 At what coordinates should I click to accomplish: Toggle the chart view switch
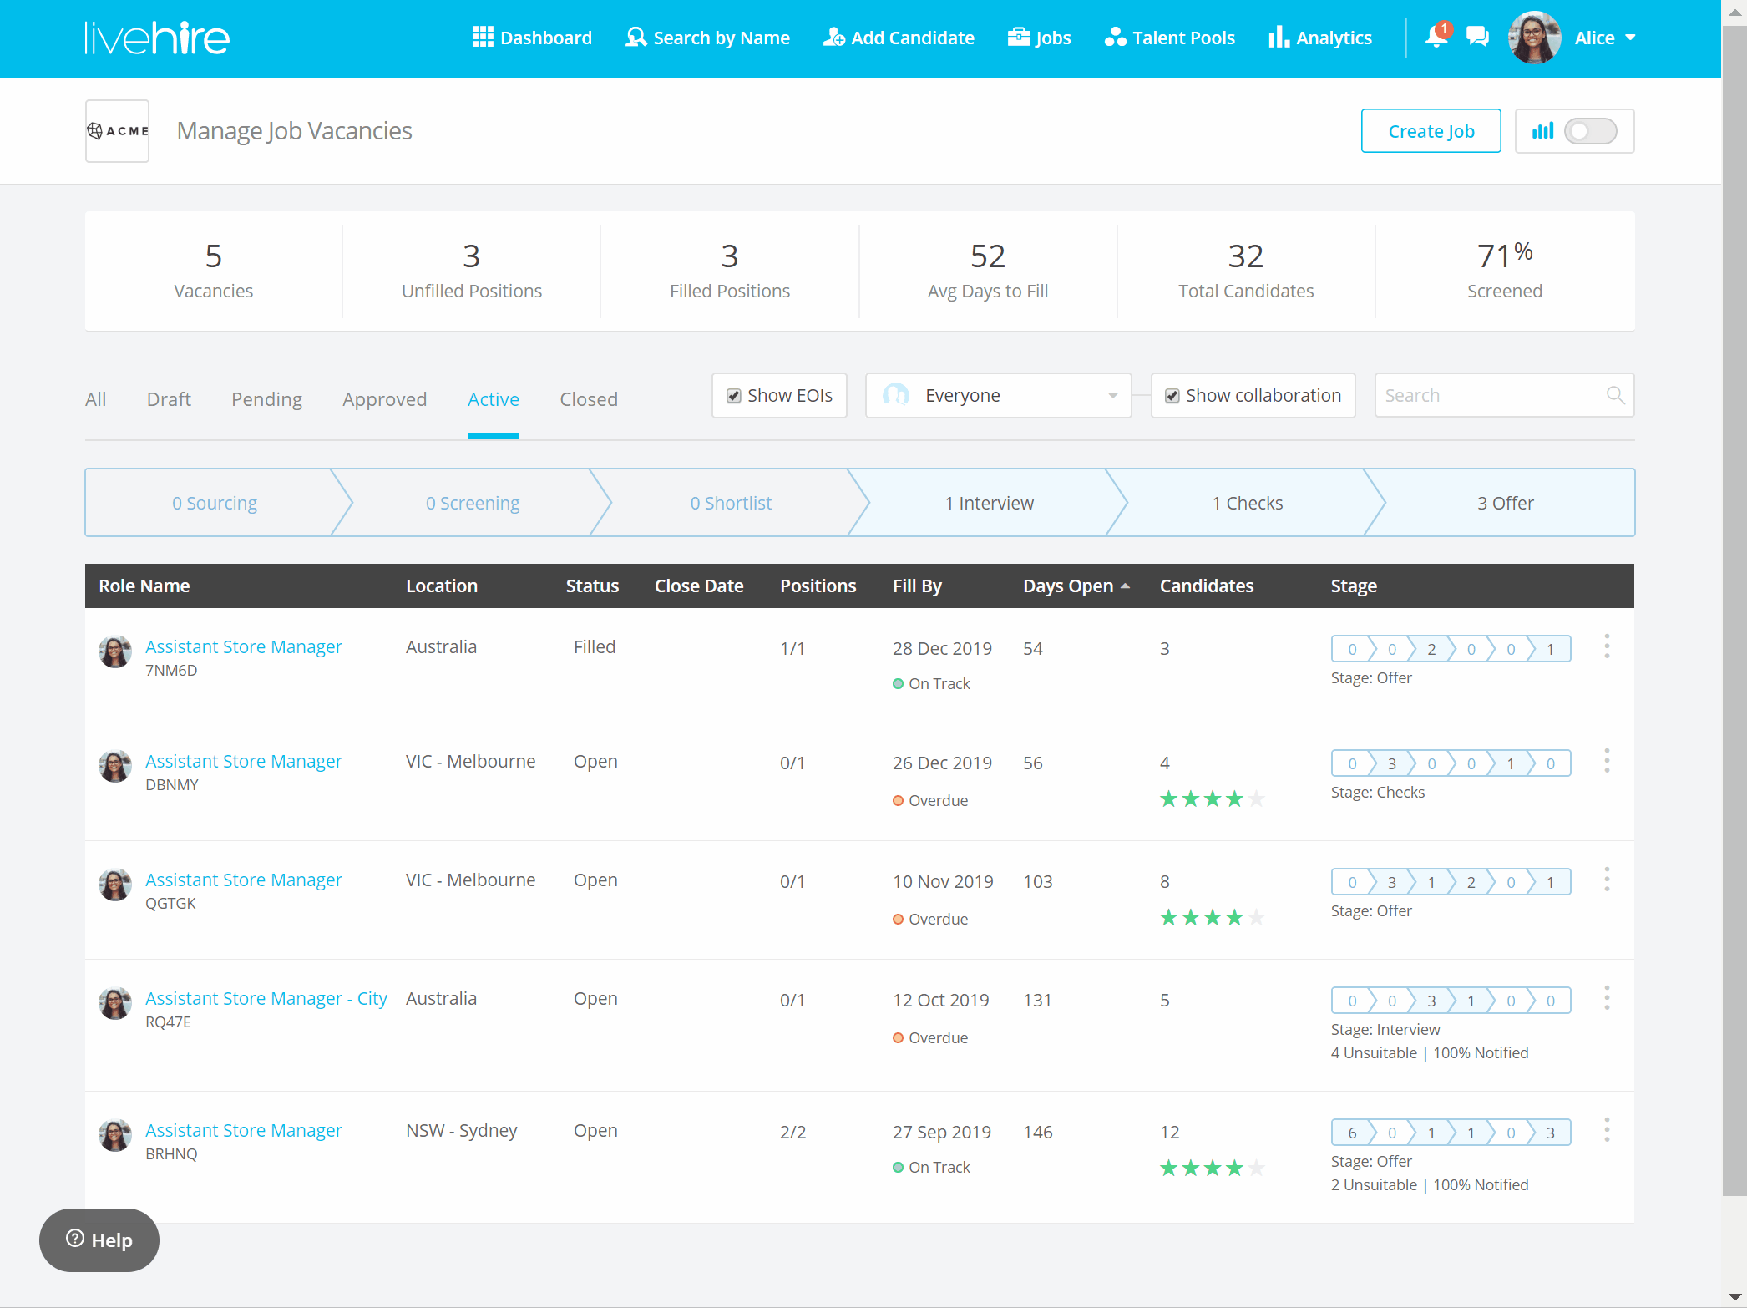(1590, 131)
